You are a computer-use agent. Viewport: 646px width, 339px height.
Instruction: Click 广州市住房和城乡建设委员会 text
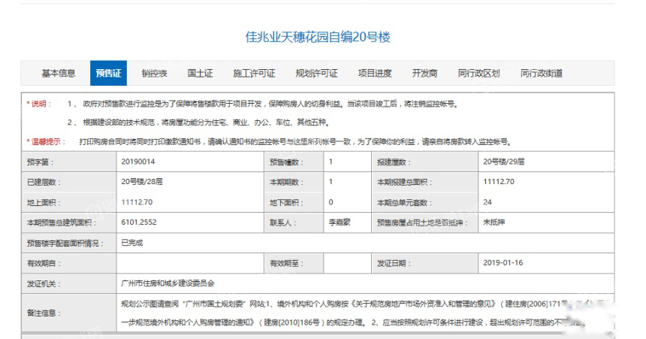(168, 283)
